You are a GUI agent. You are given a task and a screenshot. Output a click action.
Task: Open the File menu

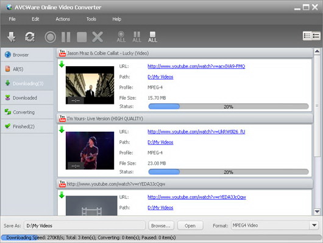click(12, 19)
